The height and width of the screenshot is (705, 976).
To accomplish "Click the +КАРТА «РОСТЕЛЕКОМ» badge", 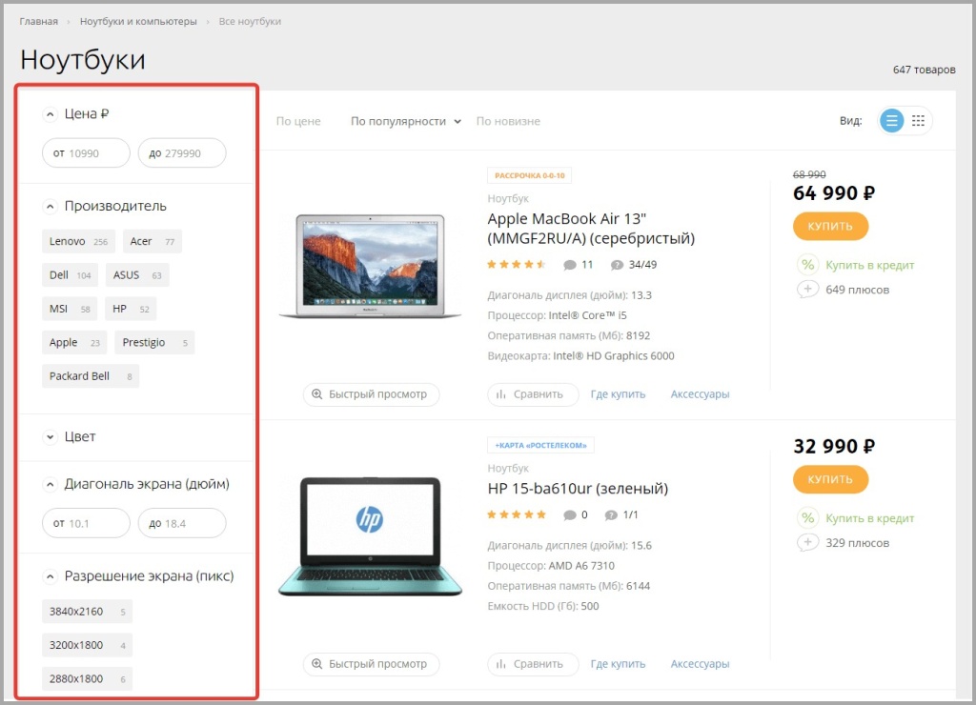I will pos(541,445).
